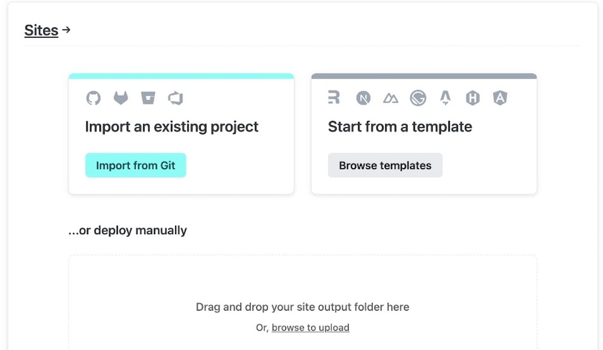Select the Gatsby template icon

point(418,98)
